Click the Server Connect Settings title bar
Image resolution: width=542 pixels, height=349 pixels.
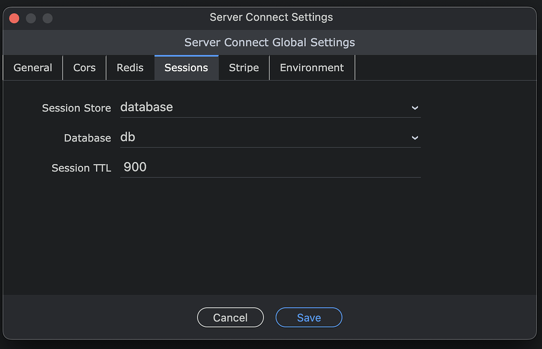271,17
